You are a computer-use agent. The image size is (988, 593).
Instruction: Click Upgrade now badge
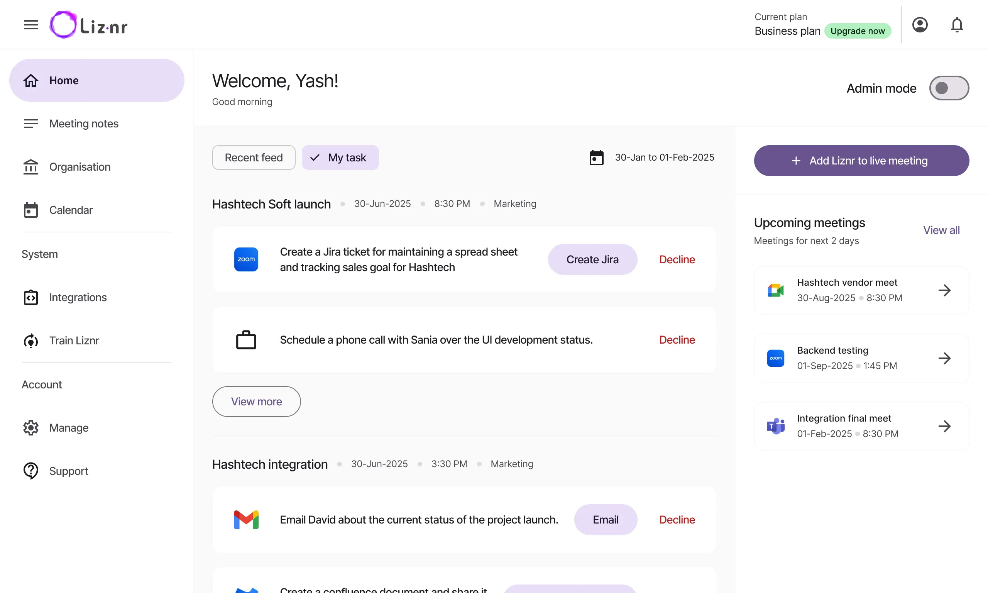(858, 31)
